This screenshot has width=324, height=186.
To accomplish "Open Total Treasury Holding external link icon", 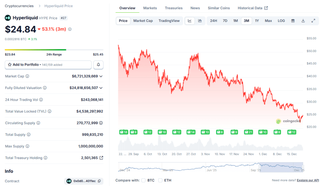I will (102, 158).
